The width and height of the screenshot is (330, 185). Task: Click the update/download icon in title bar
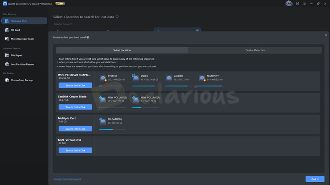297,4
